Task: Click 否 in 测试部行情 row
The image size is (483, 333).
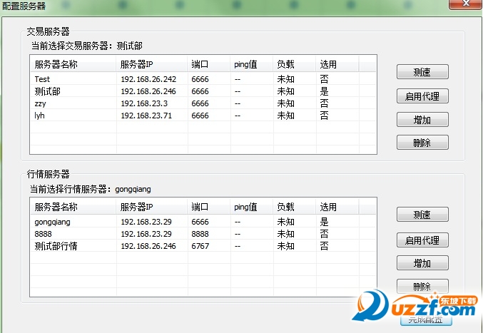Action: (x=324, y=246)
